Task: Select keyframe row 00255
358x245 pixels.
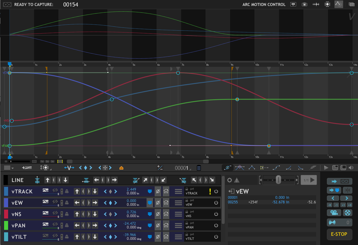Action: [272, 202]
